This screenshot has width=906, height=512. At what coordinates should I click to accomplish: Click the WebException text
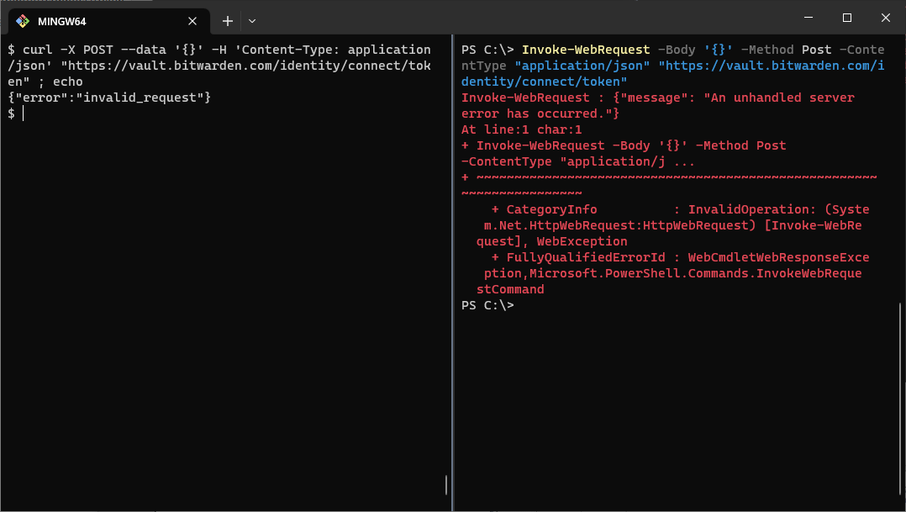[x=582, y=241]
